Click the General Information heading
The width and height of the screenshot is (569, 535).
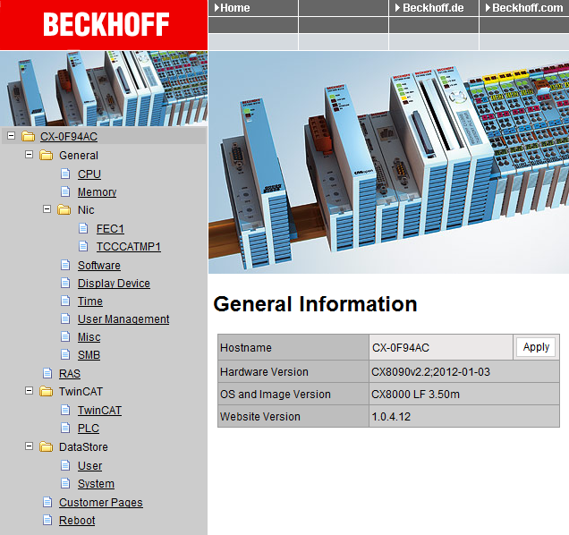[x=315, y=304]
